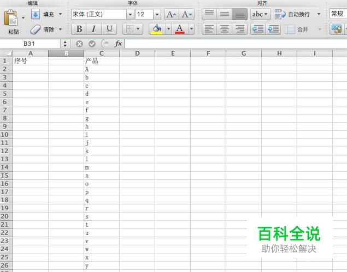Click the formula bar input area
This screenshot has height=272, width=347.
[x=236, y=44]
